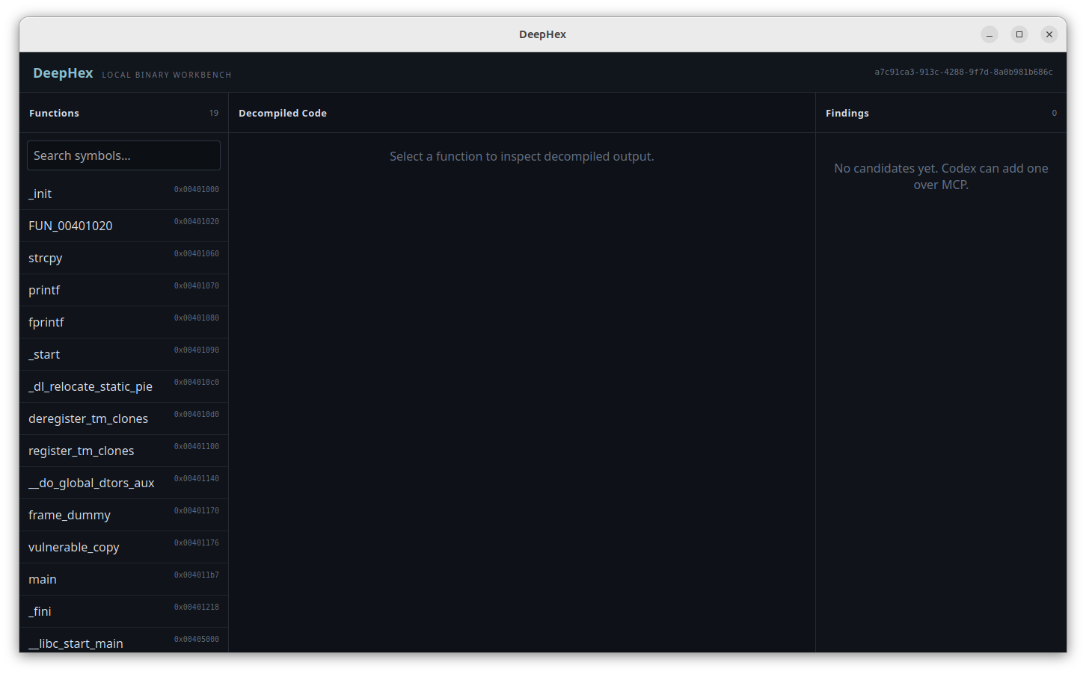Click the DeepHex logo text

point(63,72)
